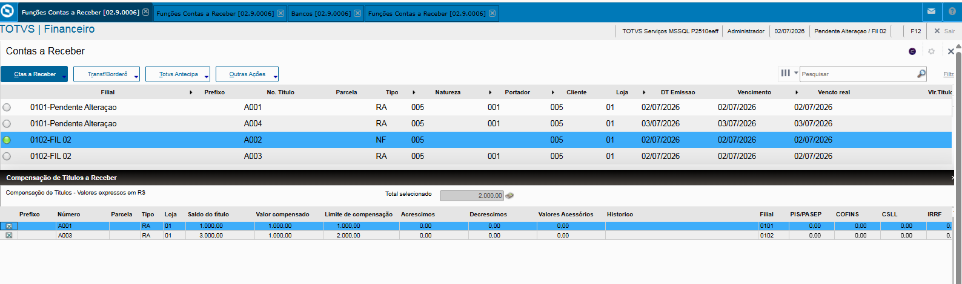Click the Pesquisar search field
Image resolution: width=962 pixels, height=284 pixels.
click(x=858, y=74)
